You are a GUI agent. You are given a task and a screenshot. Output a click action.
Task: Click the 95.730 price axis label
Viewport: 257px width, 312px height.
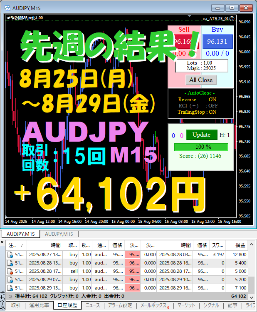click(245, 141)
